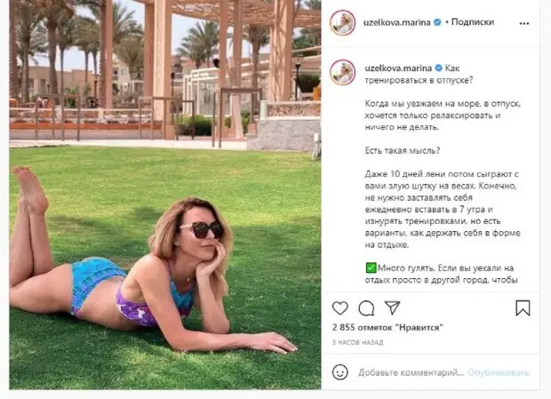Save the post with the bookmark icon
551x399 pixels.
(x=523, y=308)
